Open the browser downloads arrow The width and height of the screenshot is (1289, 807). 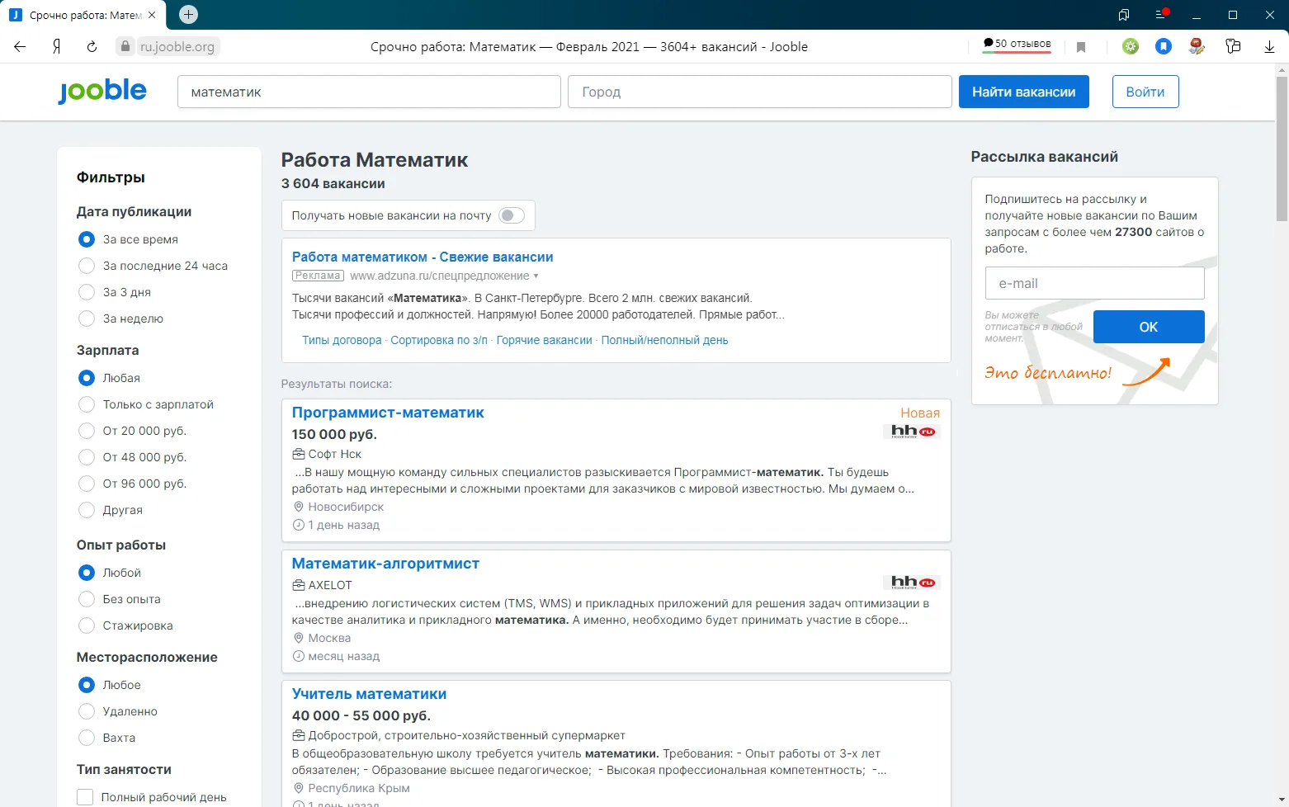(1269, 47)
